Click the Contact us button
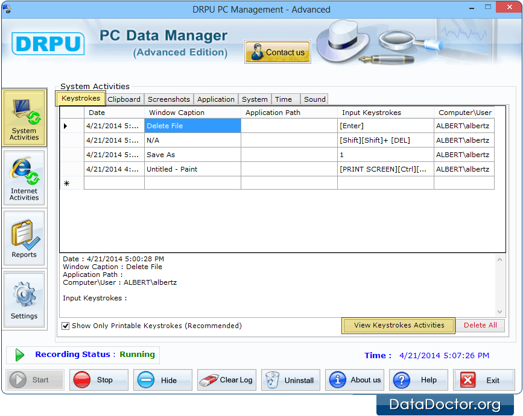Screen dimensions: 523x416 [277, 52]
